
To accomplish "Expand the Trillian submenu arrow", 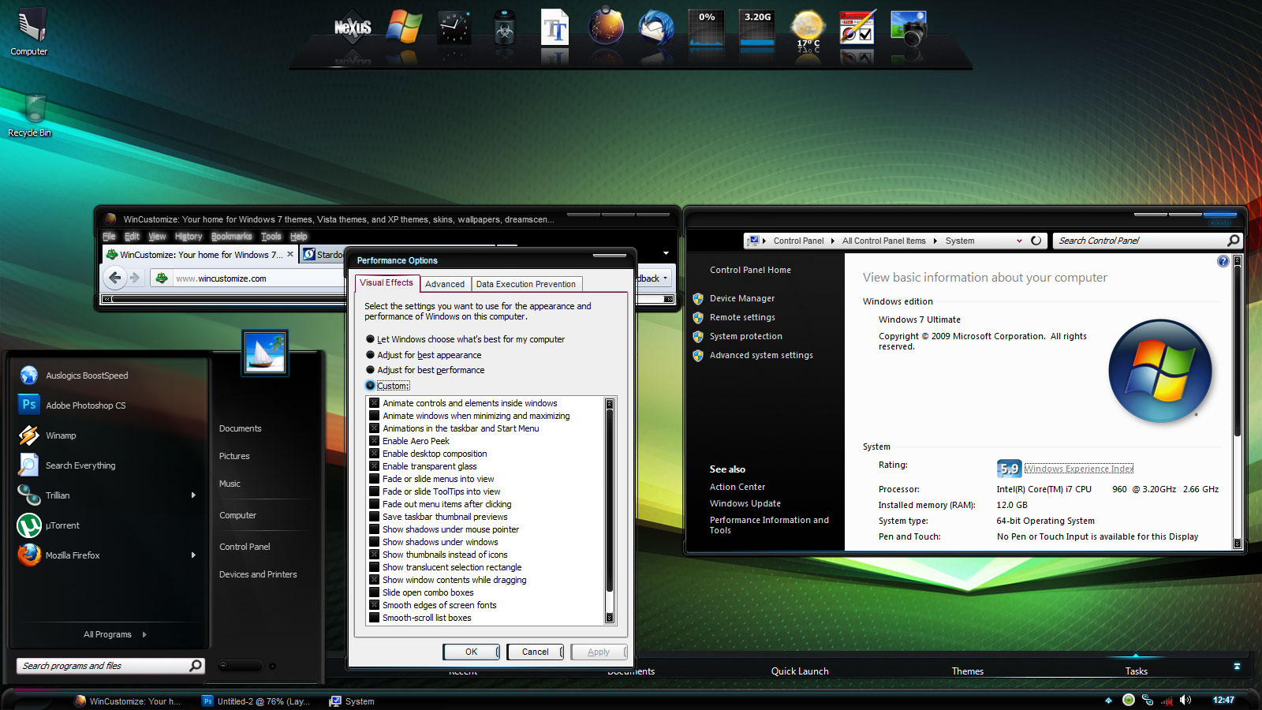I will (x=192, y=495).
